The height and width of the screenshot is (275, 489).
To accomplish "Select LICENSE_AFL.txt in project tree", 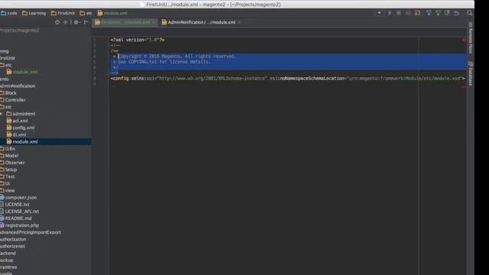I will click(20, 212).
